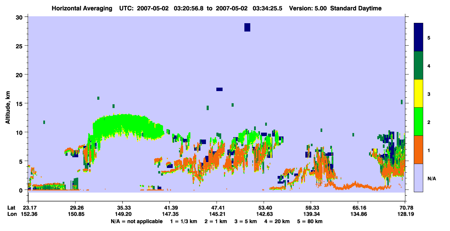Click the start time '03:20:56.8'
The image size is (450, 231).
pyautogui.click(x=189, y=8)
